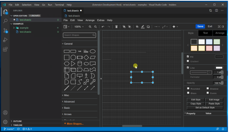Screen dimensions: 229x132
Task: Switch to the Text tab
Action: pos(205,33)
